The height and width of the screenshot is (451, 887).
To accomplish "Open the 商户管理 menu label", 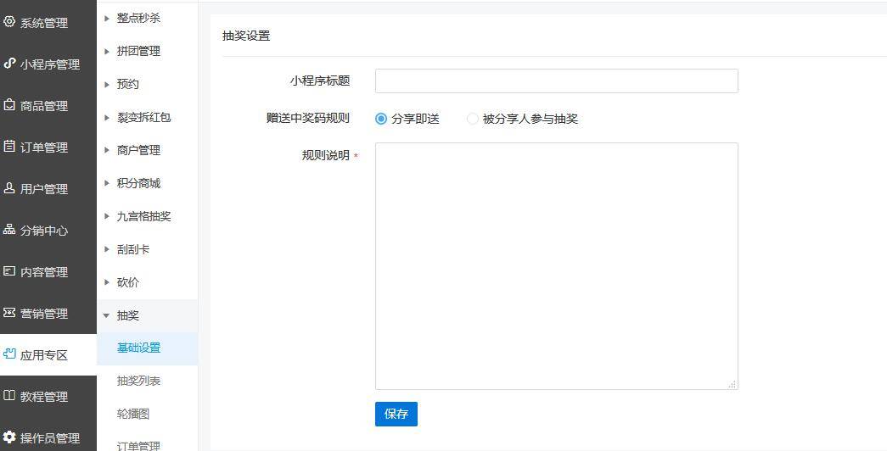I will click(138, 150).
